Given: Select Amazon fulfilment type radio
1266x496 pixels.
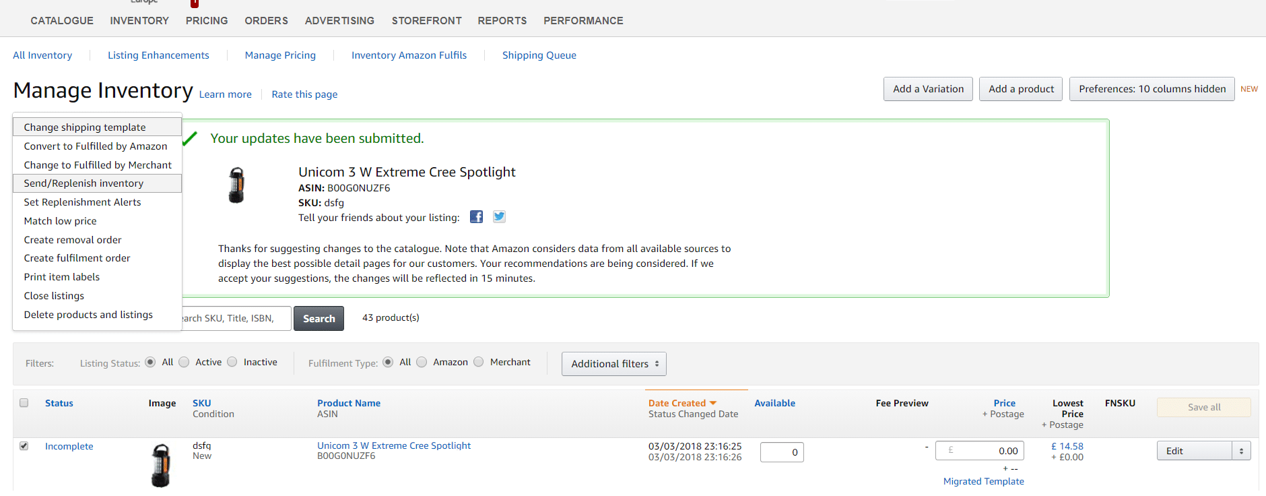Looking at the screenshot, I should (x=422, y=362).
